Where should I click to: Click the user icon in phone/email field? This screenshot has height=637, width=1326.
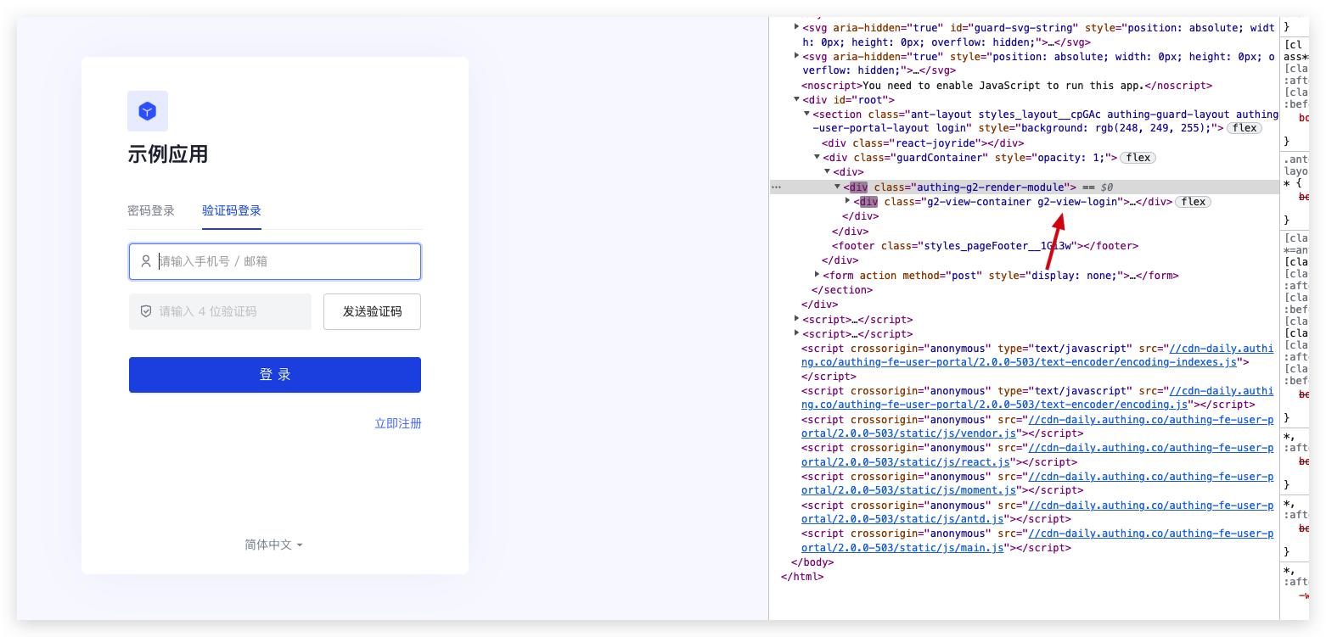click(146, 261)
